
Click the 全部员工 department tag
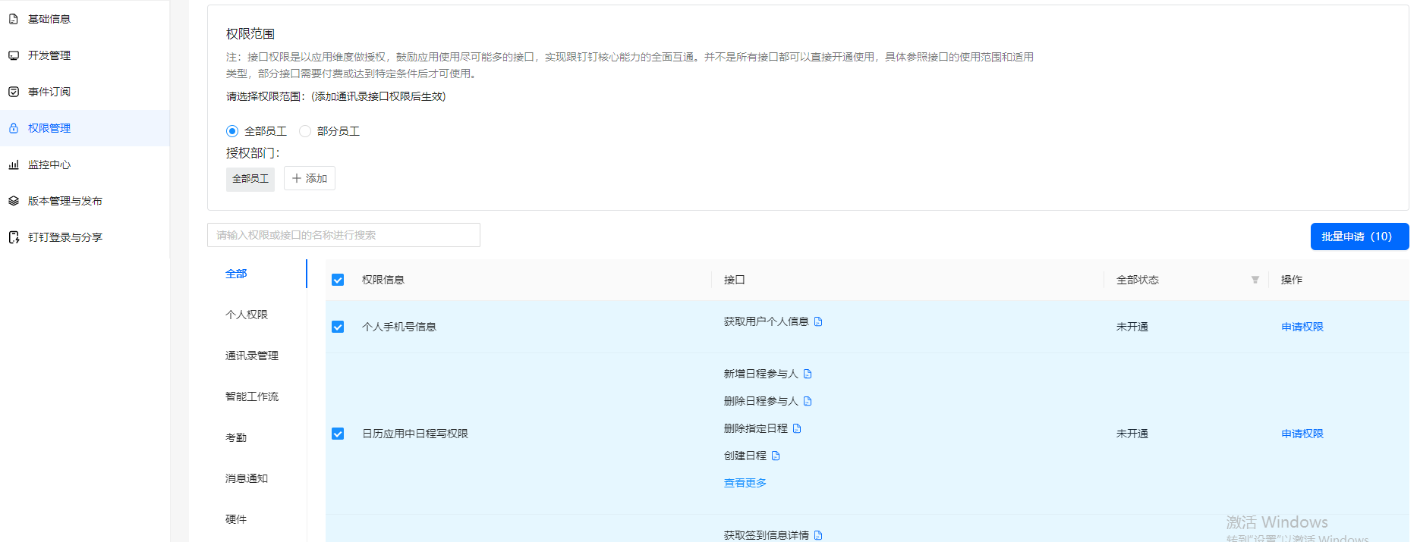[x=250, y=179]
